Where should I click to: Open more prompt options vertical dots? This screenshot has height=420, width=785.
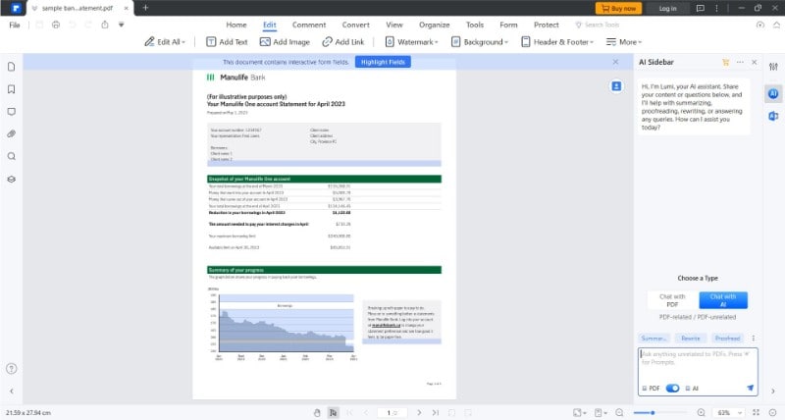pyautogui.click(x=753, y=339)
